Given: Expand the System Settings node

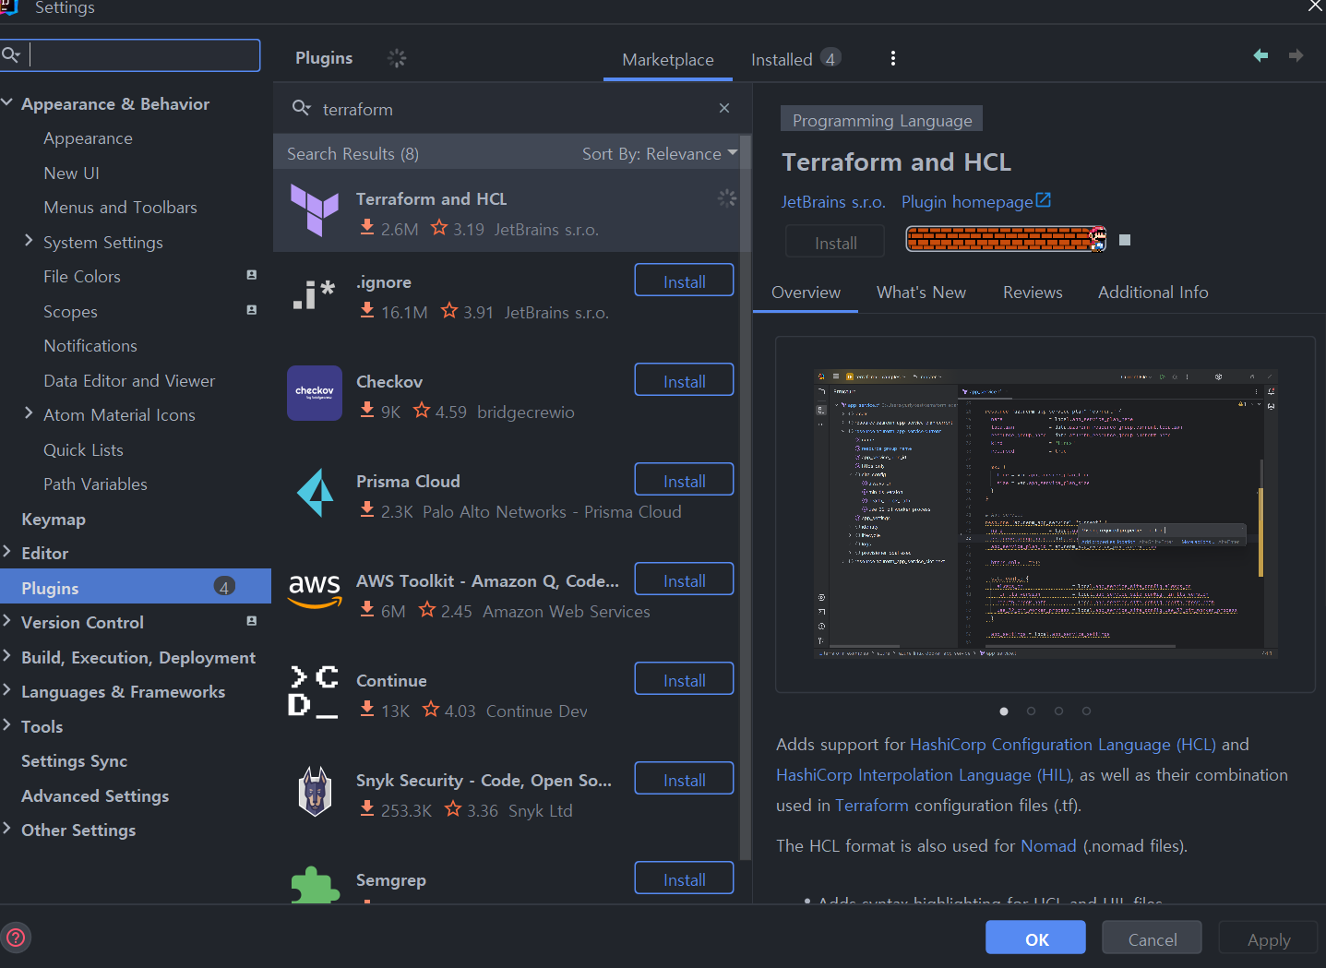Looking at the screenshot, I should coord(29,241).
